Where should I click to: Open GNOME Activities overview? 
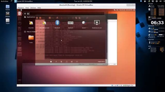pos(5,1)
